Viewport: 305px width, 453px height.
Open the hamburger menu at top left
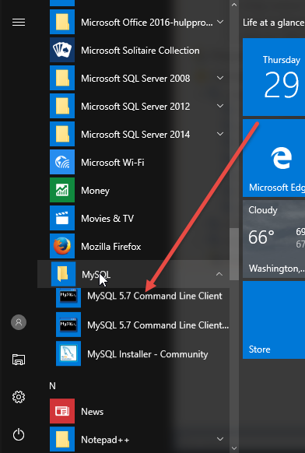tap(19, 23)
